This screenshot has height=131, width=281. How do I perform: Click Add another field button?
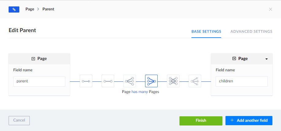pos(249,121)
